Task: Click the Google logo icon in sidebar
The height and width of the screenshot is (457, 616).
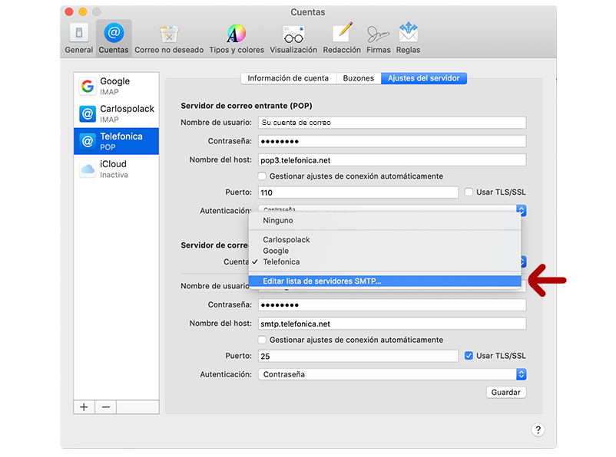Action: tap(88, 86)
